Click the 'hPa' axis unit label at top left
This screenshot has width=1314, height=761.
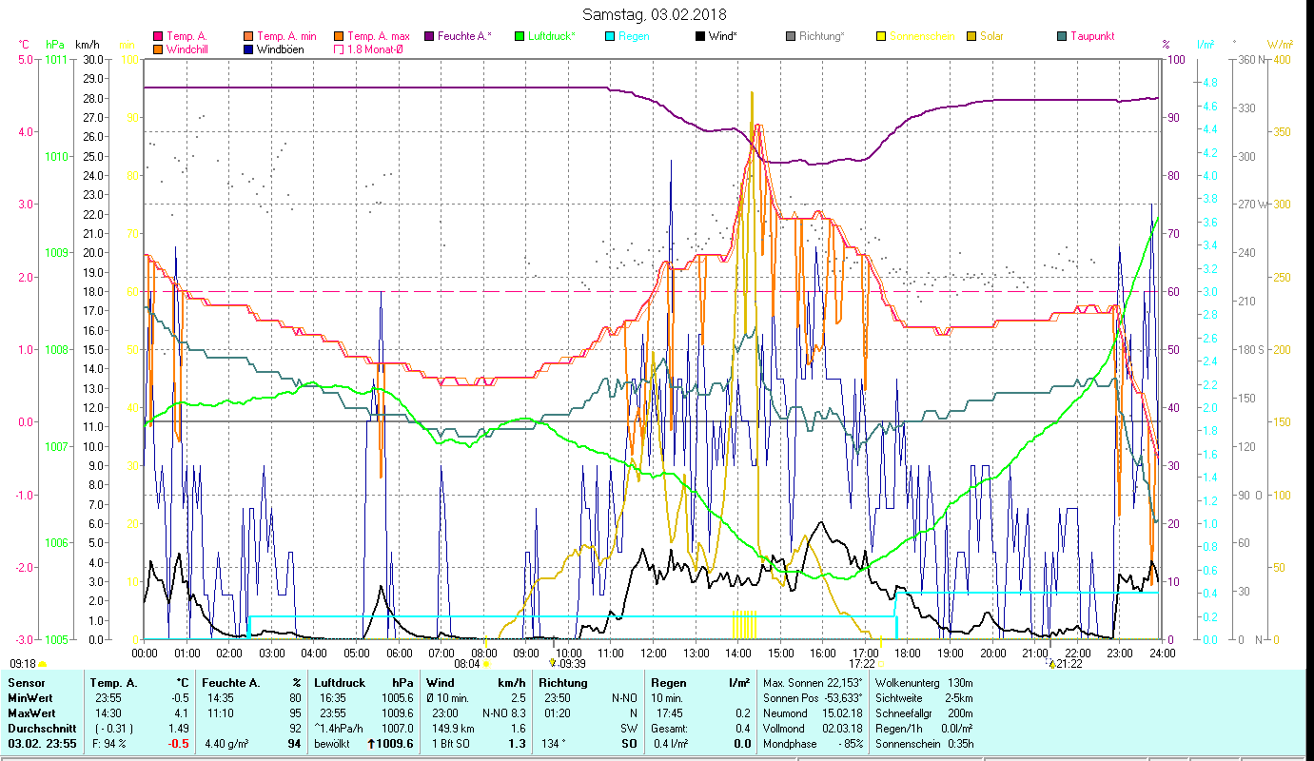[x=55, y=45]
